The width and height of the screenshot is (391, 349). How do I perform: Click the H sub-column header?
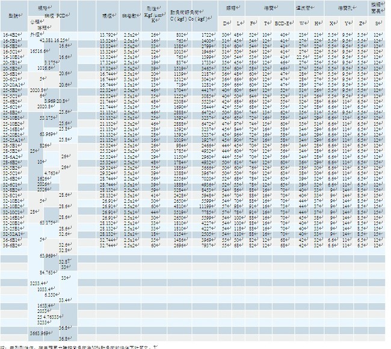point(317,23)
